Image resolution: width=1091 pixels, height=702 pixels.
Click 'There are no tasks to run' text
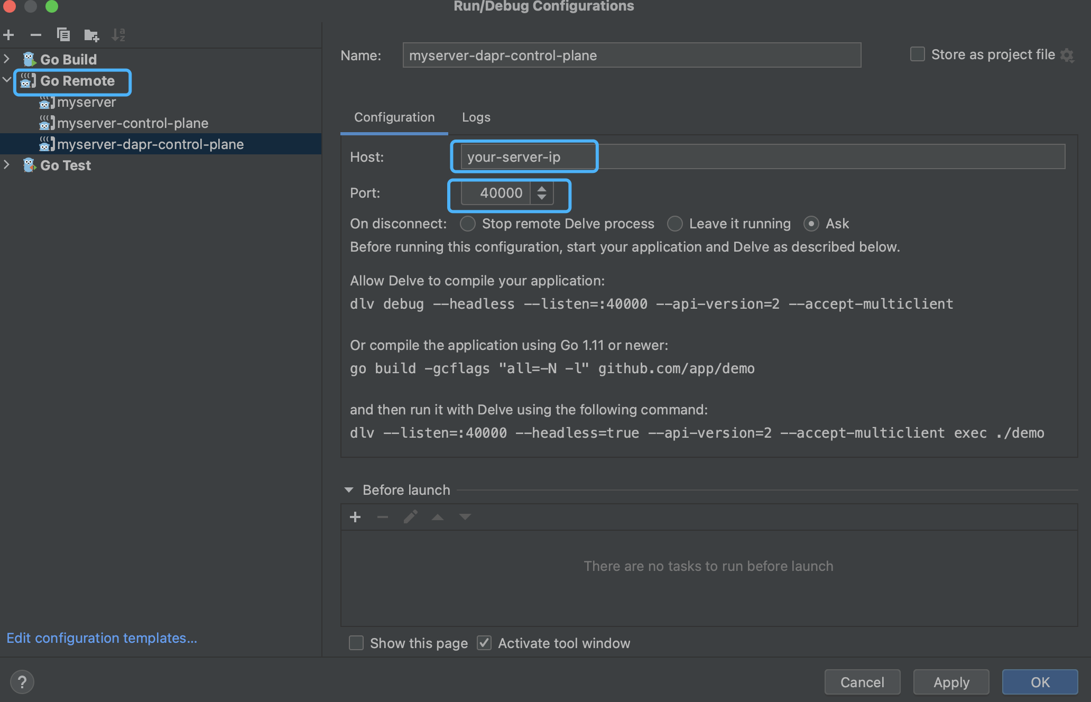pyautogui.click(x=708, y=566)
